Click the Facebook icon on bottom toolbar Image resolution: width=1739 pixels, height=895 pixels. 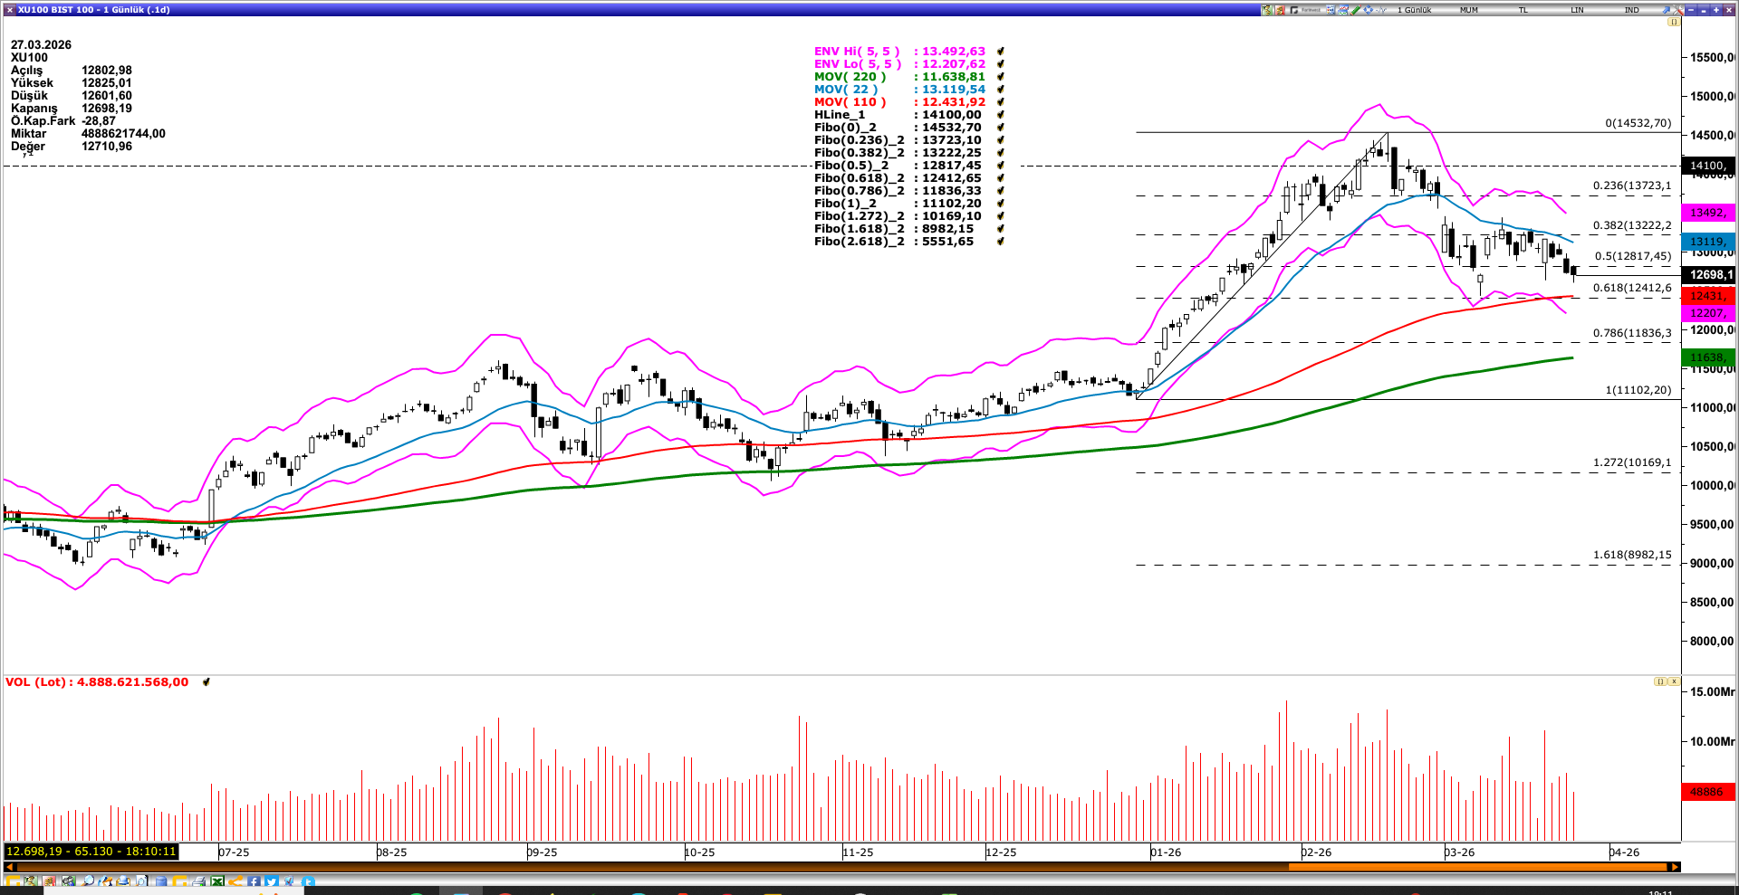pos(254,882)
